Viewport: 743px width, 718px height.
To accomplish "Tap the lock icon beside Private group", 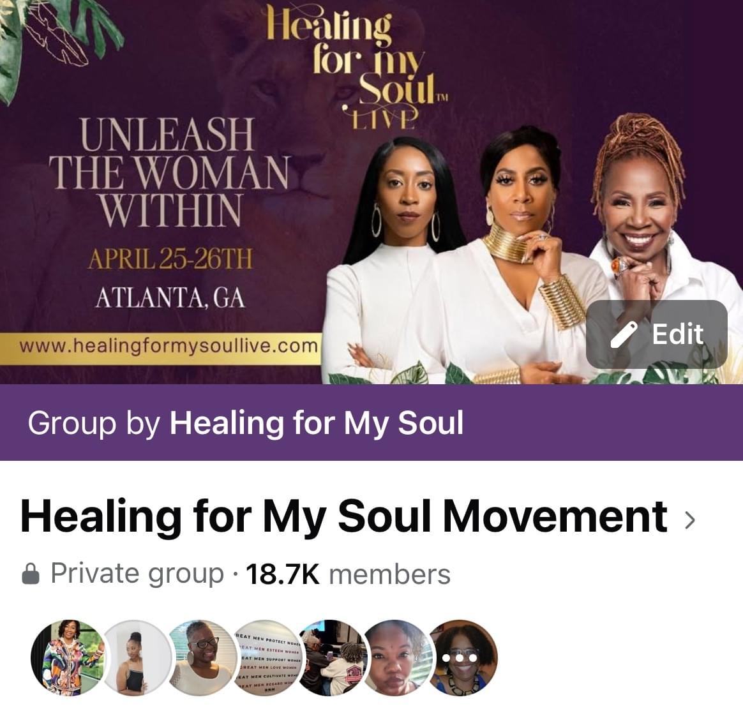I will 31,574.
